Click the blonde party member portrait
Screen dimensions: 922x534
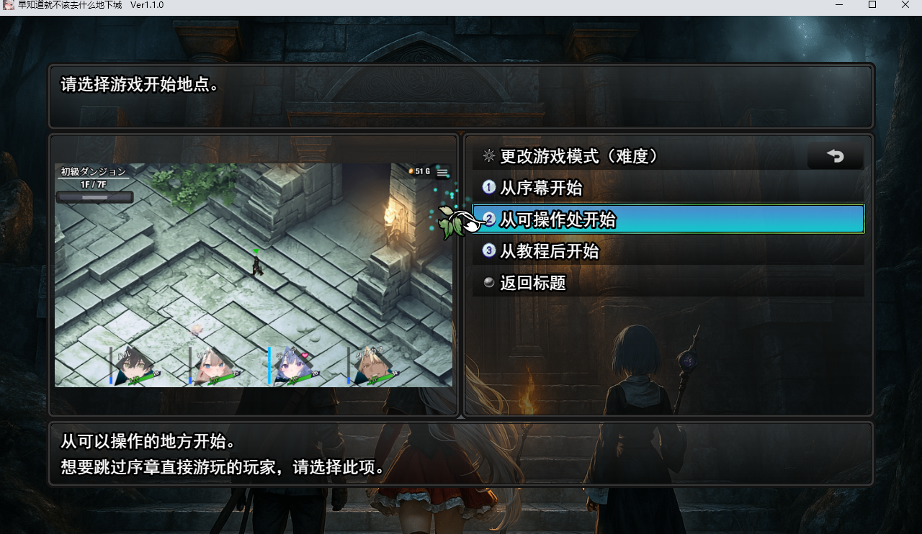click(373, 366)
